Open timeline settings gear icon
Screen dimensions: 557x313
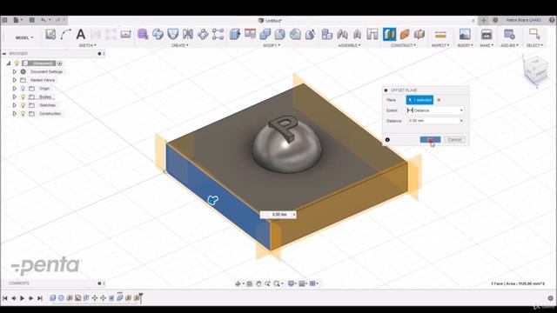550,298
